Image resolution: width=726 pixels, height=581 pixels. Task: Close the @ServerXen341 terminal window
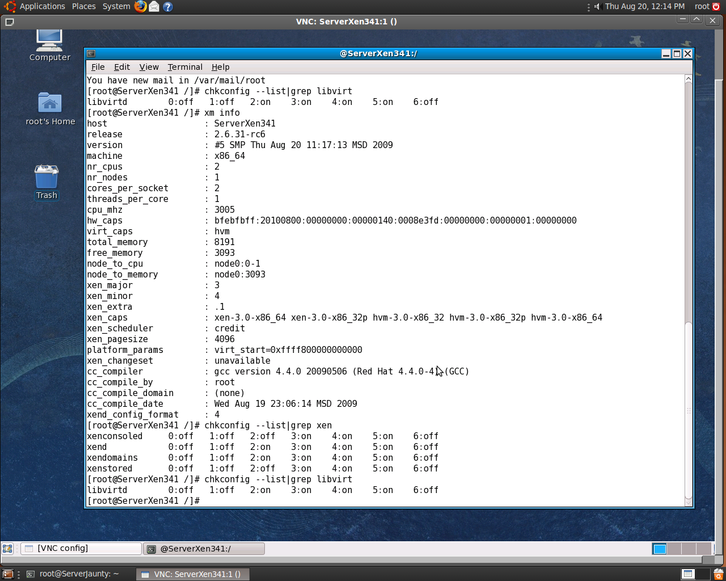click(x=687, y=53)
